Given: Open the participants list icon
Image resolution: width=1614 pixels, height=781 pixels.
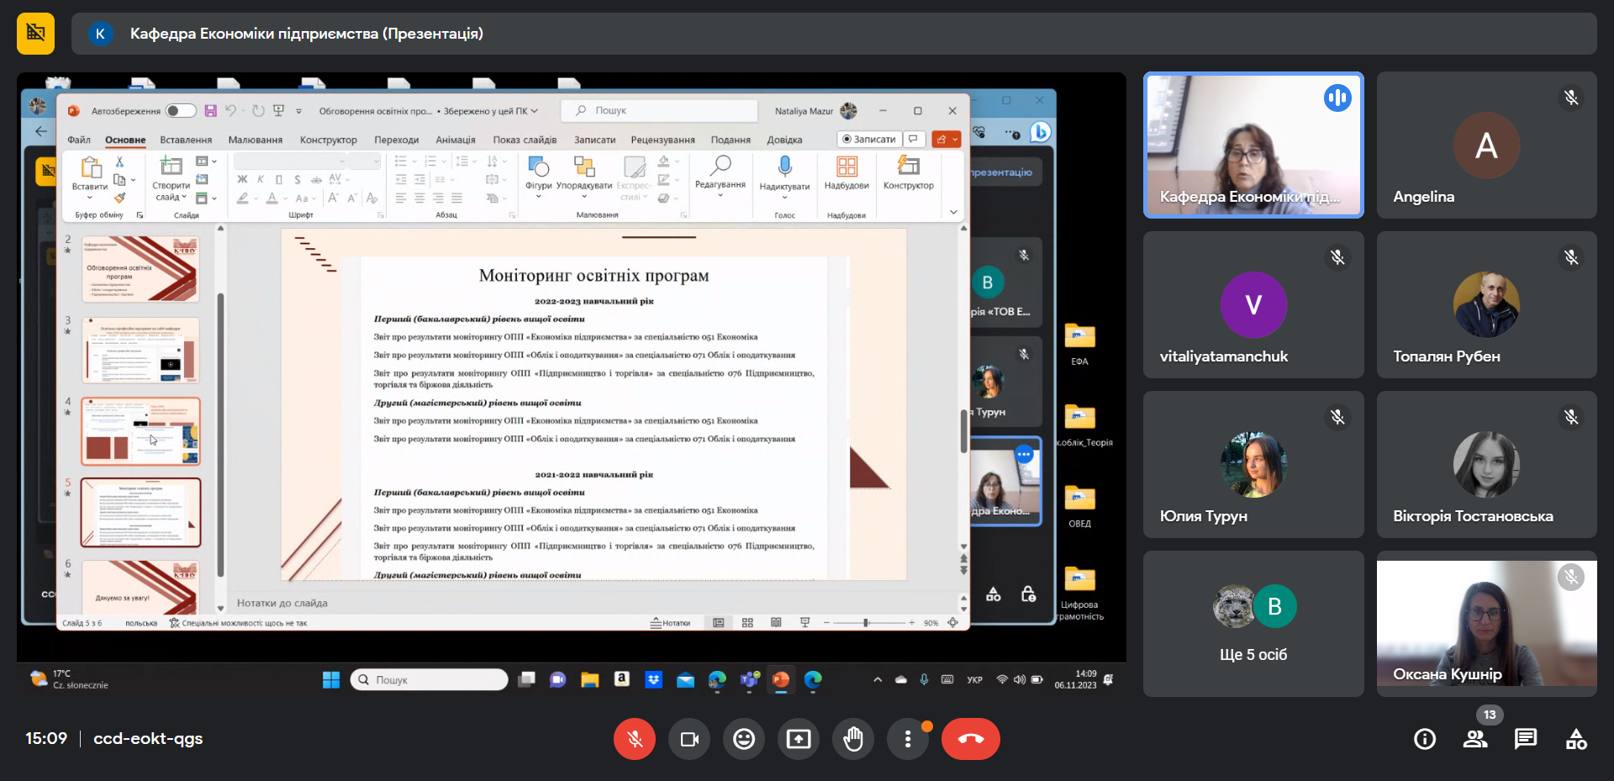Looking at the screenshot, I should pyautogui.click(x=1475, y=739).
